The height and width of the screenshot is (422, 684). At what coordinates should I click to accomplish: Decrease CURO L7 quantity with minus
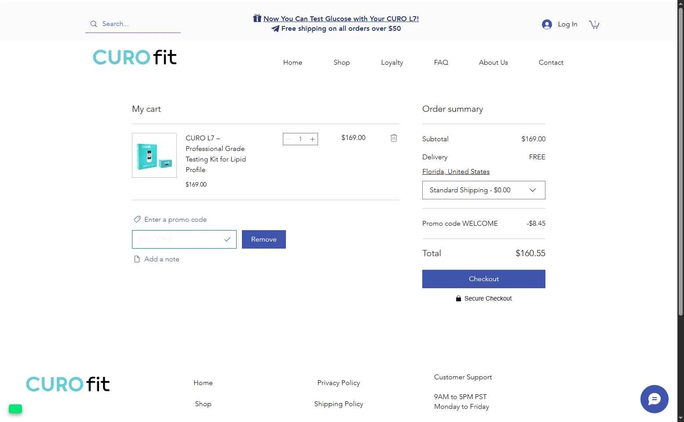(x=289, y=139)
